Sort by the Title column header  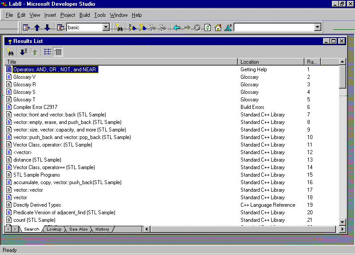[x=121, y=62]
